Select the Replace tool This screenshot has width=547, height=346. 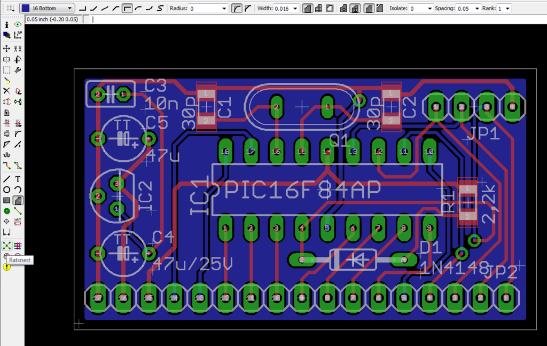(x=18, y=102)
